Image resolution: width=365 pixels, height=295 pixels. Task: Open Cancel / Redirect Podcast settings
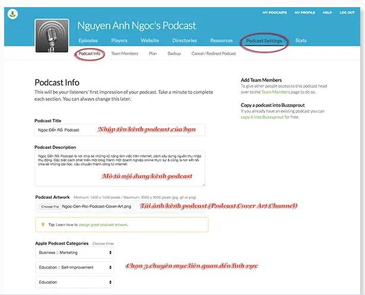[x=214, y=54]
